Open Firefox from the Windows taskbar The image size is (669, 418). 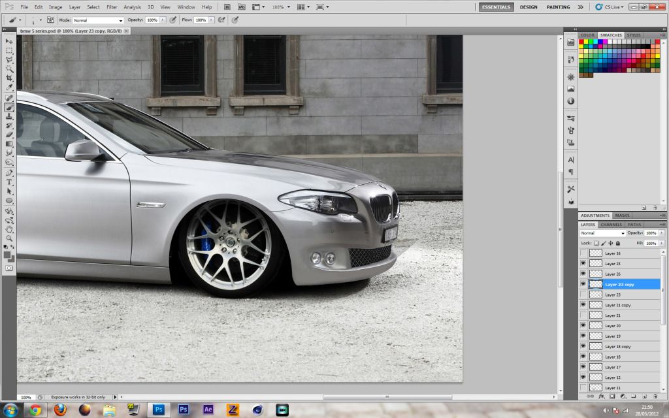pos(60,410)
